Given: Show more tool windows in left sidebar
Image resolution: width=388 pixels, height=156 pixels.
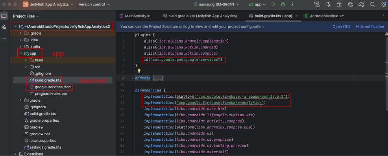Looking at the screenshot, I should click(4, 38).
